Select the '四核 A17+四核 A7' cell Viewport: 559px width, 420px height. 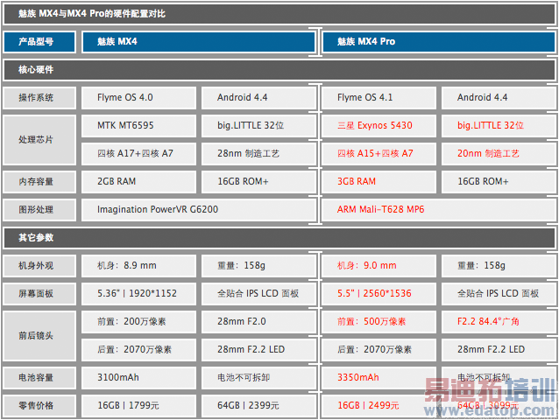(x=138, y=153)
